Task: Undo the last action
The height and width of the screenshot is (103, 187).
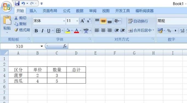Action: [x=23, y=4]
